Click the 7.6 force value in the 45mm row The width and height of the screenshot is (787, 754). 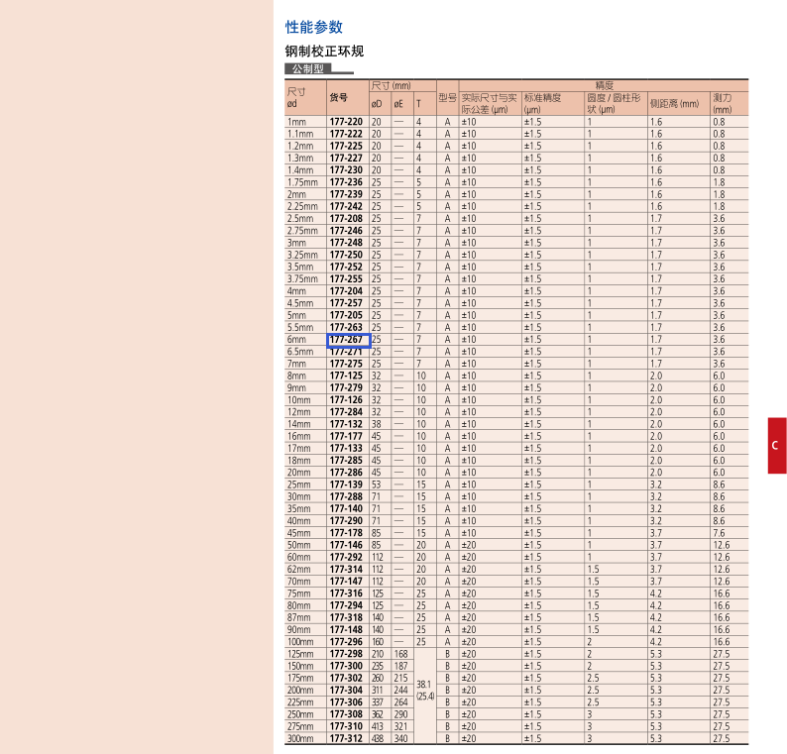[719, 533]
